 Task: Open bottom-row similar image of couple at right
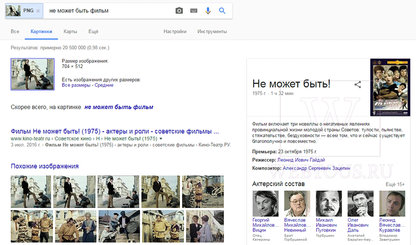tap(205, 226)
